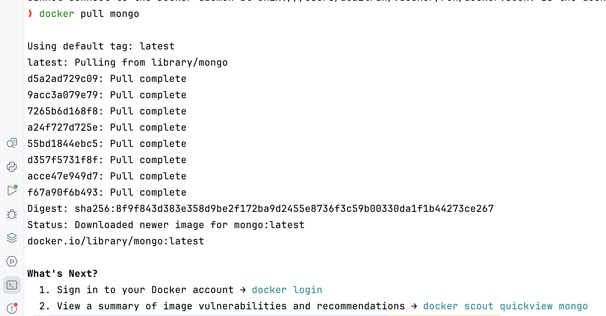Toggle the Terminal tool window
This screenshot has width=606, height=316.
pyautogui.click(x=12, y=285)
